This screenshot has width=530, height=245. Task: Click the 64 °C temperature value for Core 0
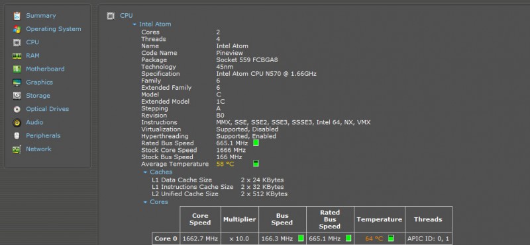pos(374,238)
